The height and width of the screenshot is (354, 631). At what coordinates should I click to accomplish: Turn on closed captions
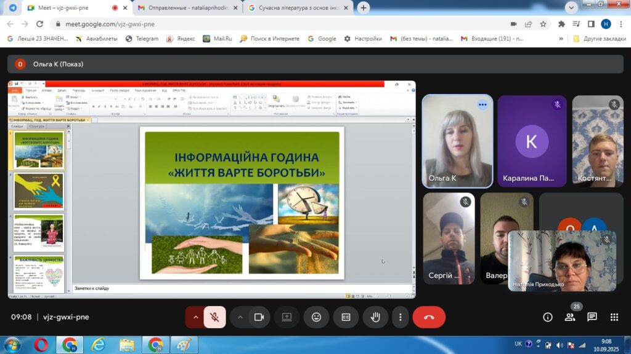pos(346,317)
